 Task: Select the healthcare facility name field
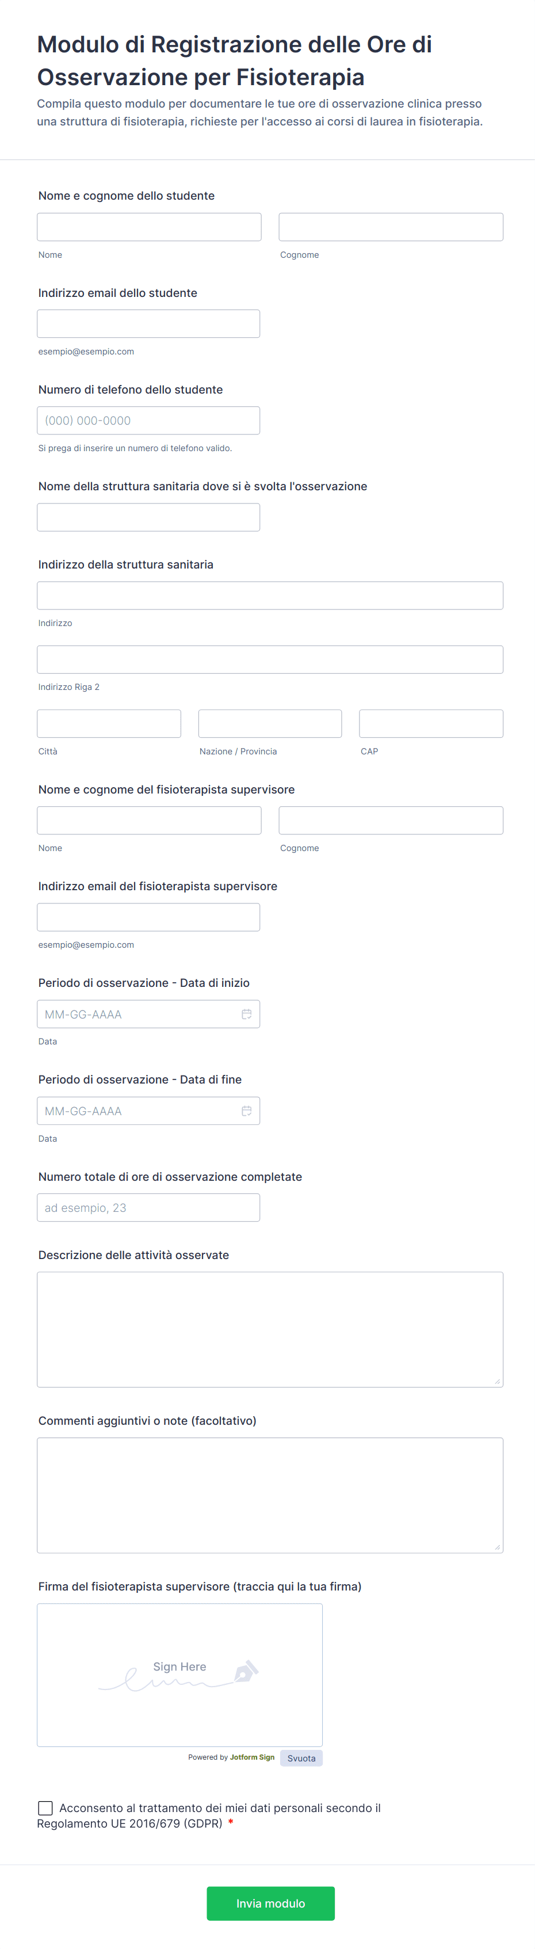click(x=148, y=517)
